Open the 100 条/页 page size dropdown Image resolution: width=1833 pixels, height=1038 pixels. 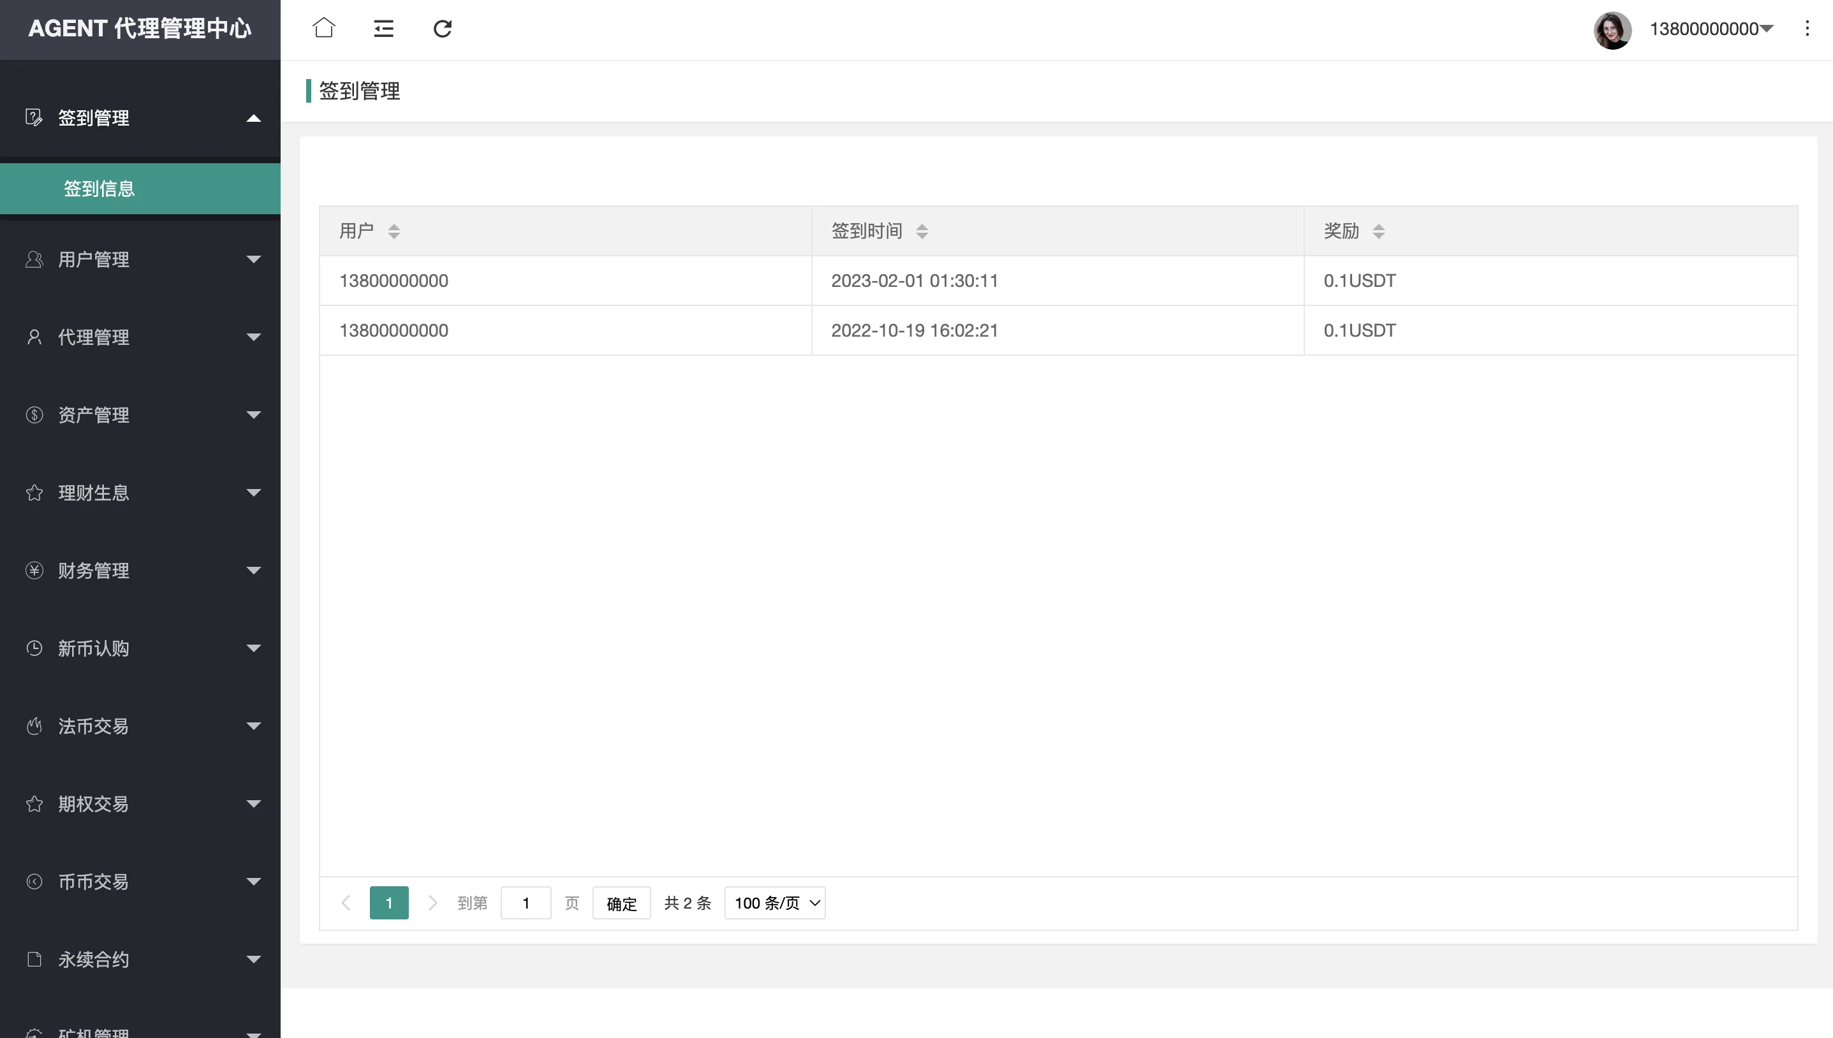coord(775,903)
